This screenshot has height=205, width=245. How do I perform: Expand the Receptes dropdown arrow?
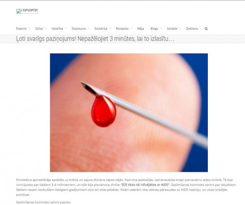[131, 28]
